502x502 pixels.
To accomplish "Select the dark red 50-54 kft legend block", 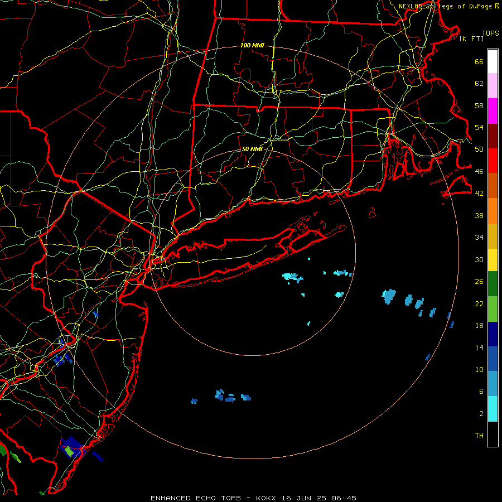I will pyautogui.click(x=493, y=136).
